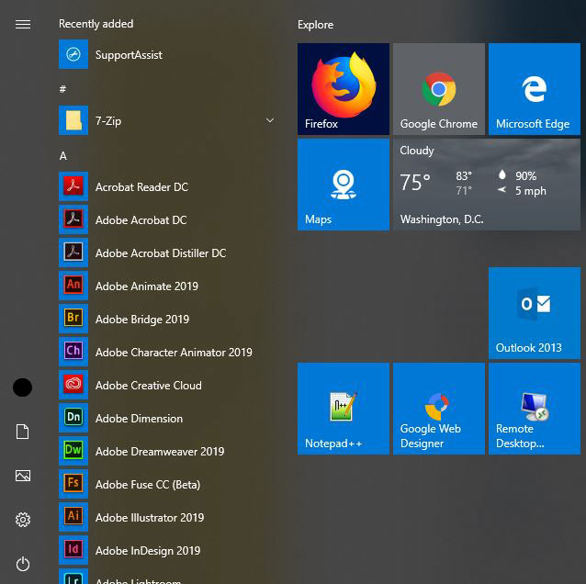
Task: Select 'Adobe Dimension' text
Action: (139, 419)
